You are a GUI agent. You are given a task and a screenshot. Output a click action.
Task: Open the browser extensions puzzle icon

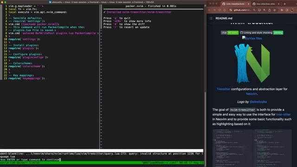click(x=282, y=10)
